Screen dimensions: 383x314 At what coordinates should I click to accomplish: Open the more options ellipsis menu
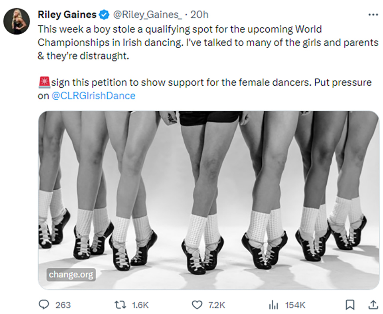(373, 14)
